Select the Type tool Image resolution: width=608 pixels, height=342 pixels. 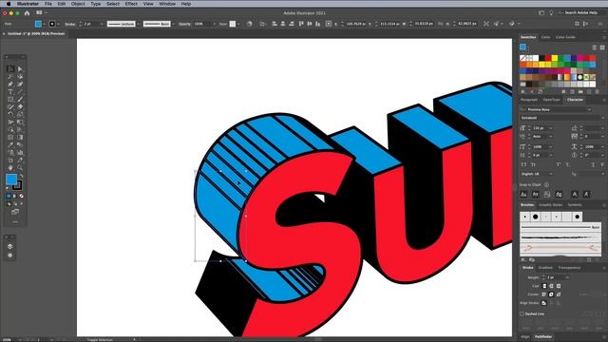click(x=10, y=92)
